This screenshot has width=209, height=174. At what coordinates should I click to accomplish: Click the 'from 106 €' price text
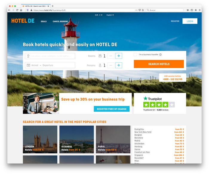coord(179,155)
